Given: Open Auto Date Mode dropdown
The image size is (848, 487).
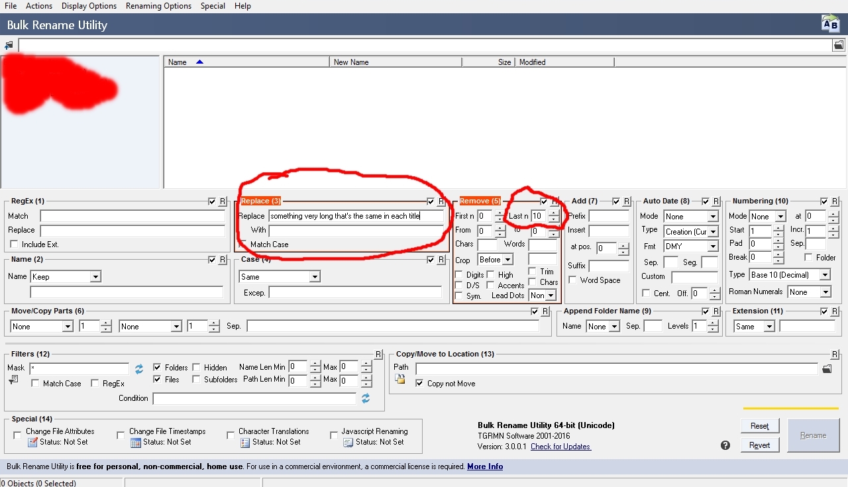Looking at the screenshot, I should pyautogui.click(x=691, y=217).
